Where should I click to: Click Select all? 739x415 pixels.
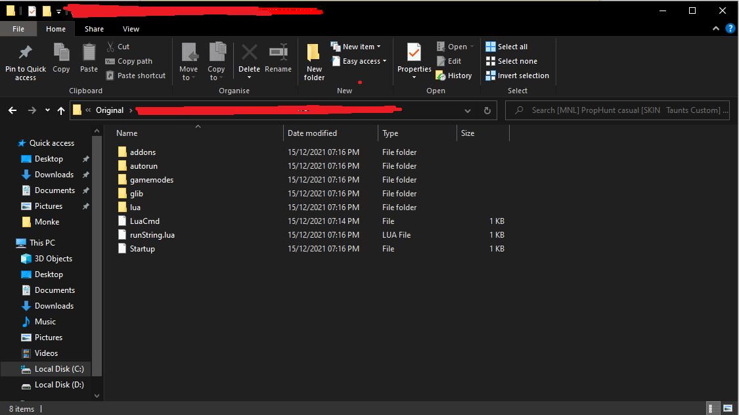point(506,47)
